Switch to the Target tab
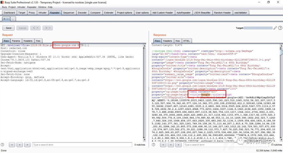The width and height of the screenshot is (283, 153). click(22, 13)
